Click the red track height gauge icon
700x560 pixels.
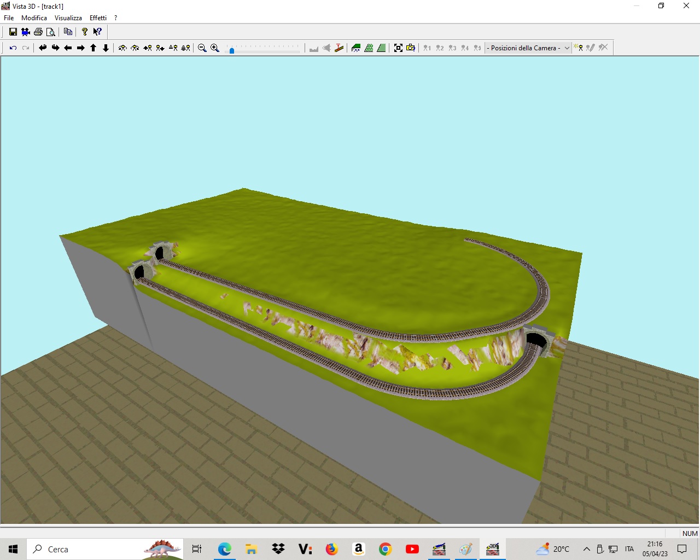pos(339,48)
